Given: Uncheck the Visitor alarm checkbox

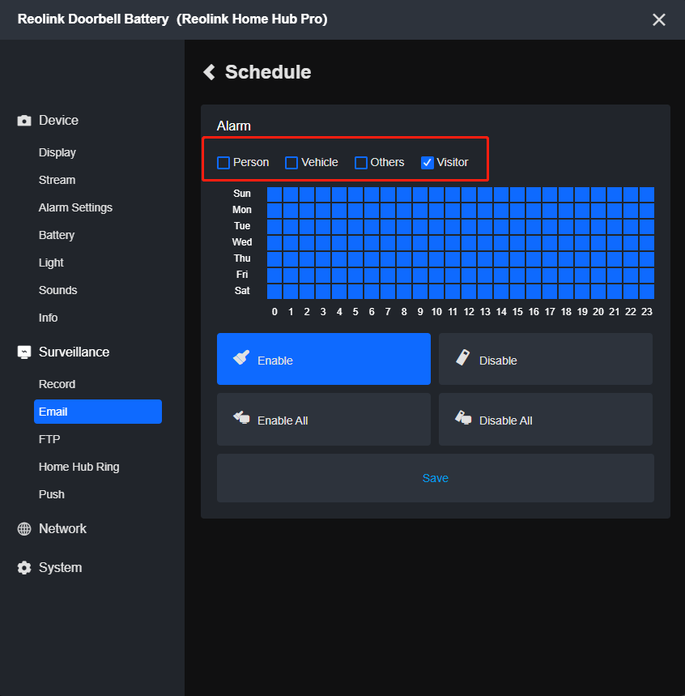Looking at the screenshot, I should 428,163.
